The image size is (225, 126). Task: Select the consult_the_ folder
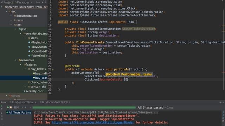click(38, 87)
